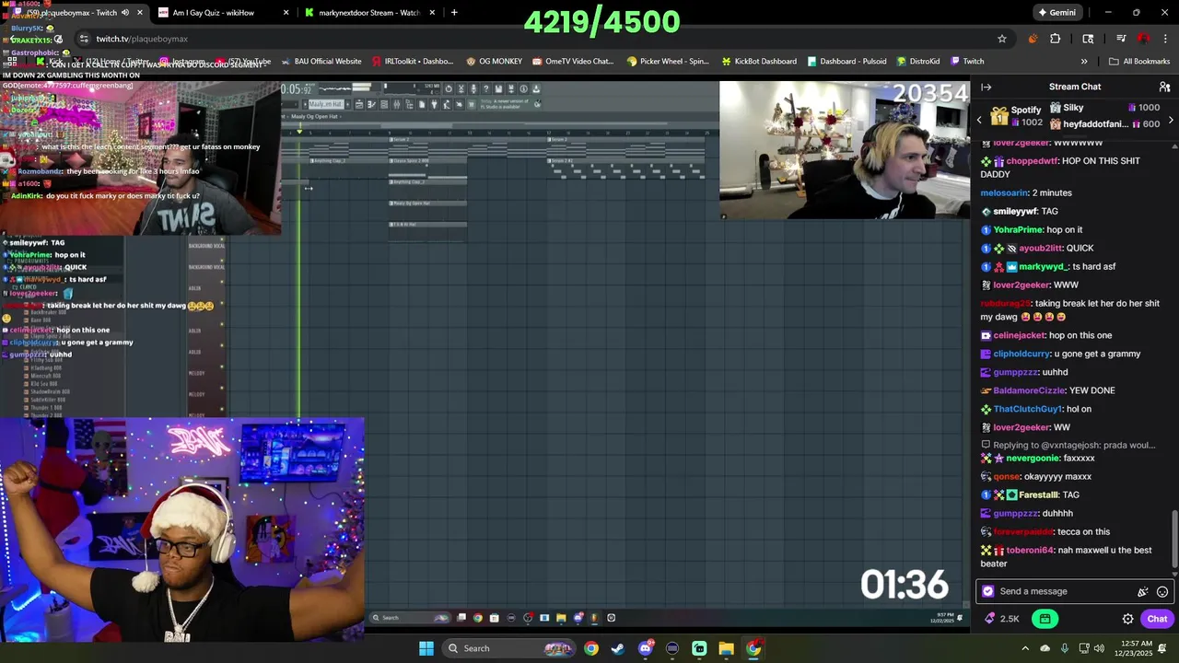Mute the Twitch tab audio indicator
Image resolution: width=1179 pixels, height=663 pixels.
click(x=125, y=13)
